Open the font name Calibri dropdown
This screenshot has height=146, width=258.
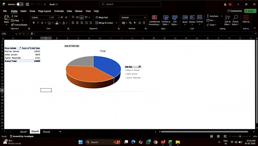(50, 17)
